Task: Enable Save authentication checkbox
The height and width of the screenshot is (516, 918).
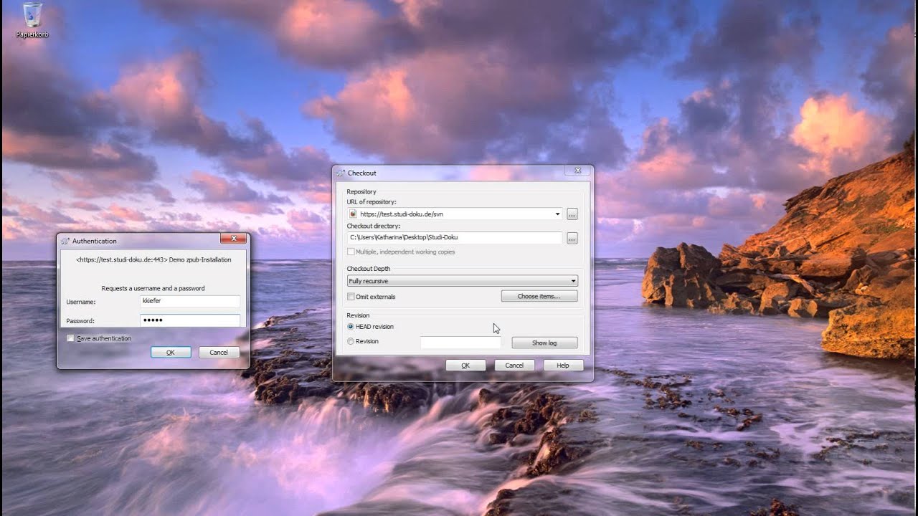Action: pyautogui.click(x=70, y=338)
